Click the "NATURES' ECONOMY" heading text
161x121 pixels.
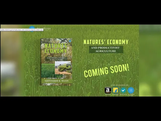click(106, 42)
